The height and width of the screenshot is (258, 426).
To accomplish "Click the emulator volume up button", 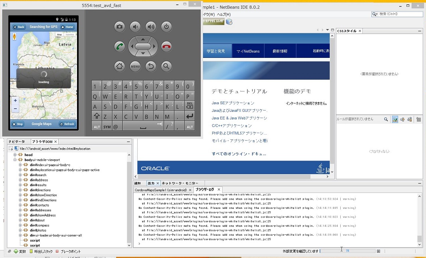I will pyautogui.click(x=151, y=27).
